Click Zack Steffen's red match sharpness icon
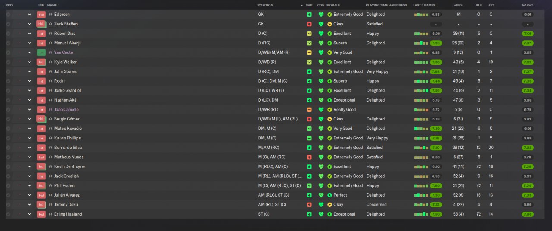Viewport: 552px width, 231px height. point(309,24)
